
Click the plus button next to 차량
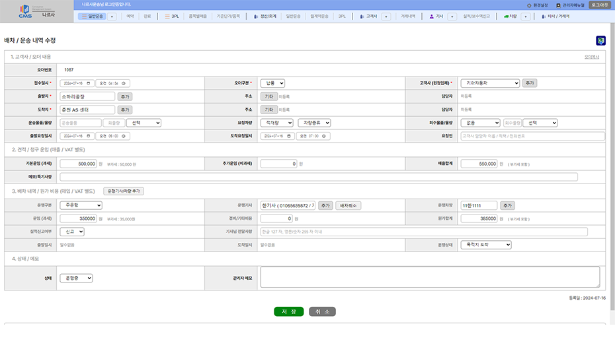pos(526,16)
